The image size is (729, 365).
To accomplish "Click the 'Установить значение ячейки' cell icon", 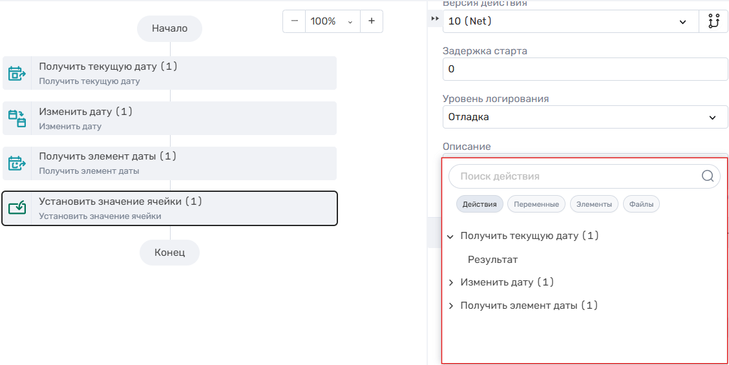I will click(x=17, y=208).
